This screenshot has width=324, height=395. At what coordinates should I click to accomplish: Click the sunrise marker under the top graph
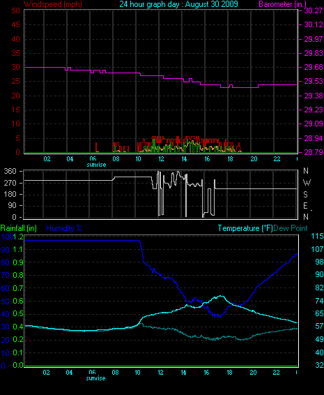pos(96,165)
